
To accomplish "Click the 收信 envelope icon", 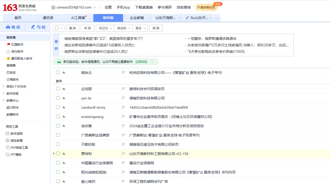I will (x=8, y=27).
